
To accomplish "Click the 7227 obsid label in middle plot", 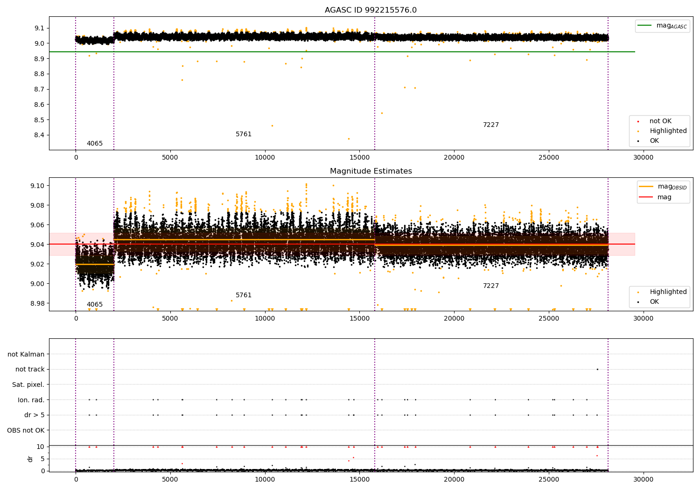I will click(x=491, y=286).
